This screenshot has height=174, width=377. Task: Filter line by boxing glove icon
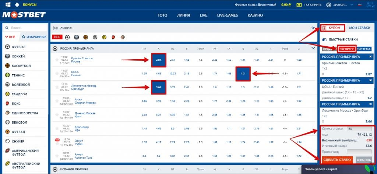click(x=113, y=37)
